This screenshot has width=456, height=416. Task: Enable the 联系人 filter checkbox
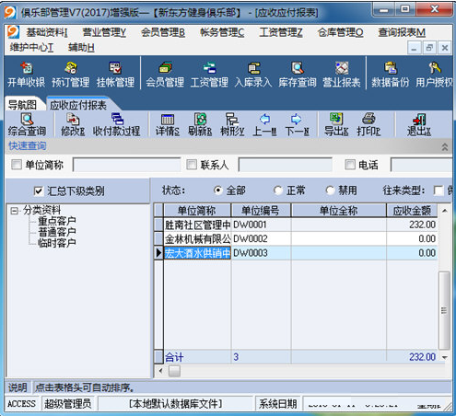192,165
